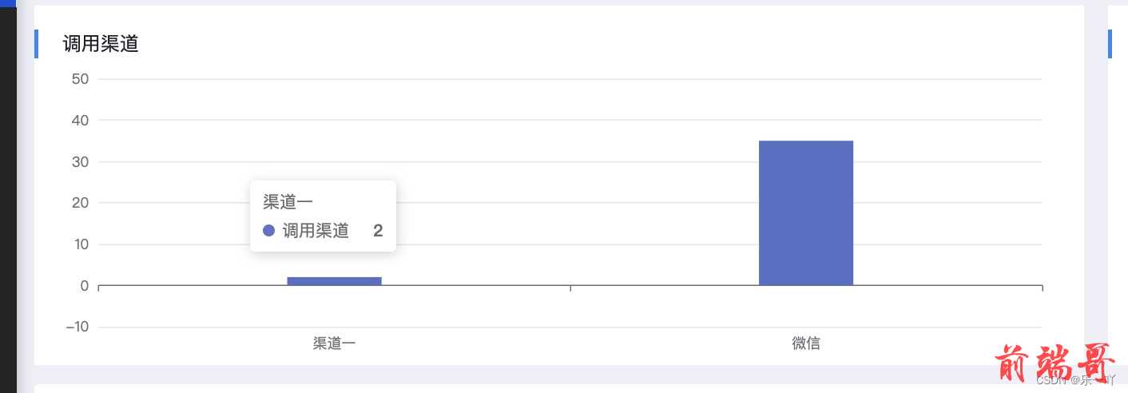
Task: Click the 20 y-axis label
Action: point(80,203)
